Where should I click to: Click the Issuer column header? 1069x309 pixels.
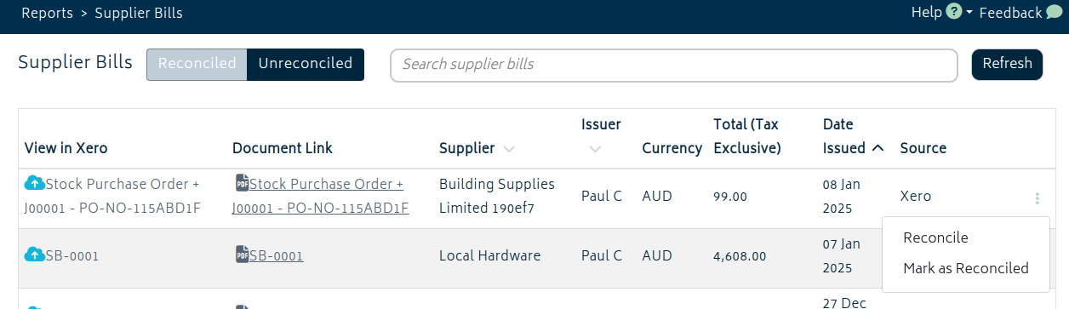601,125
